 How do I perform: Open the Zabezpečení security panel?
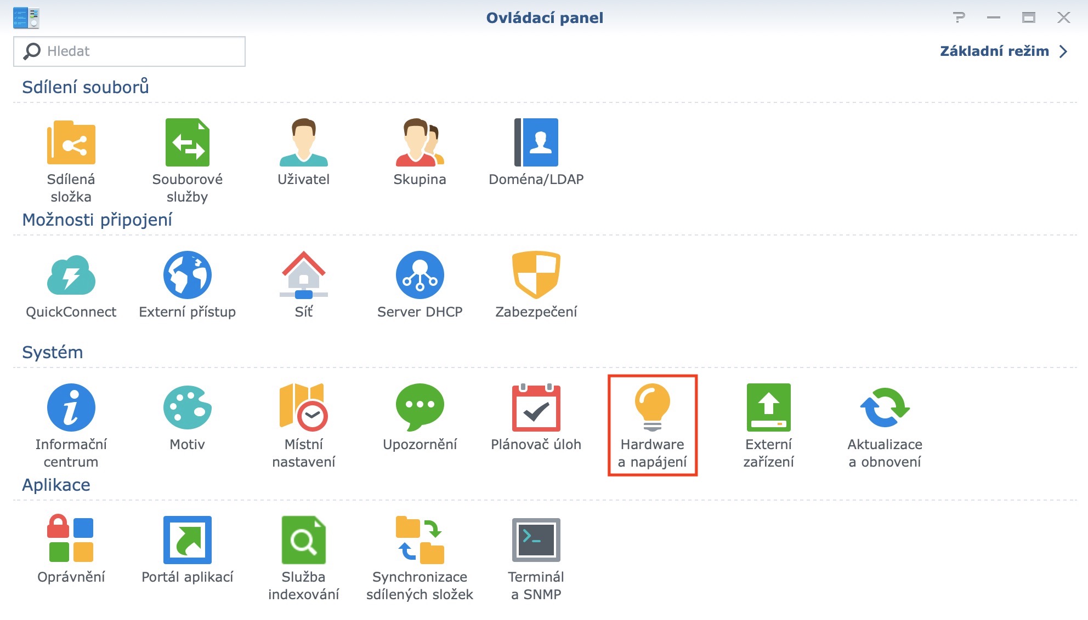[x=536, y=279]
